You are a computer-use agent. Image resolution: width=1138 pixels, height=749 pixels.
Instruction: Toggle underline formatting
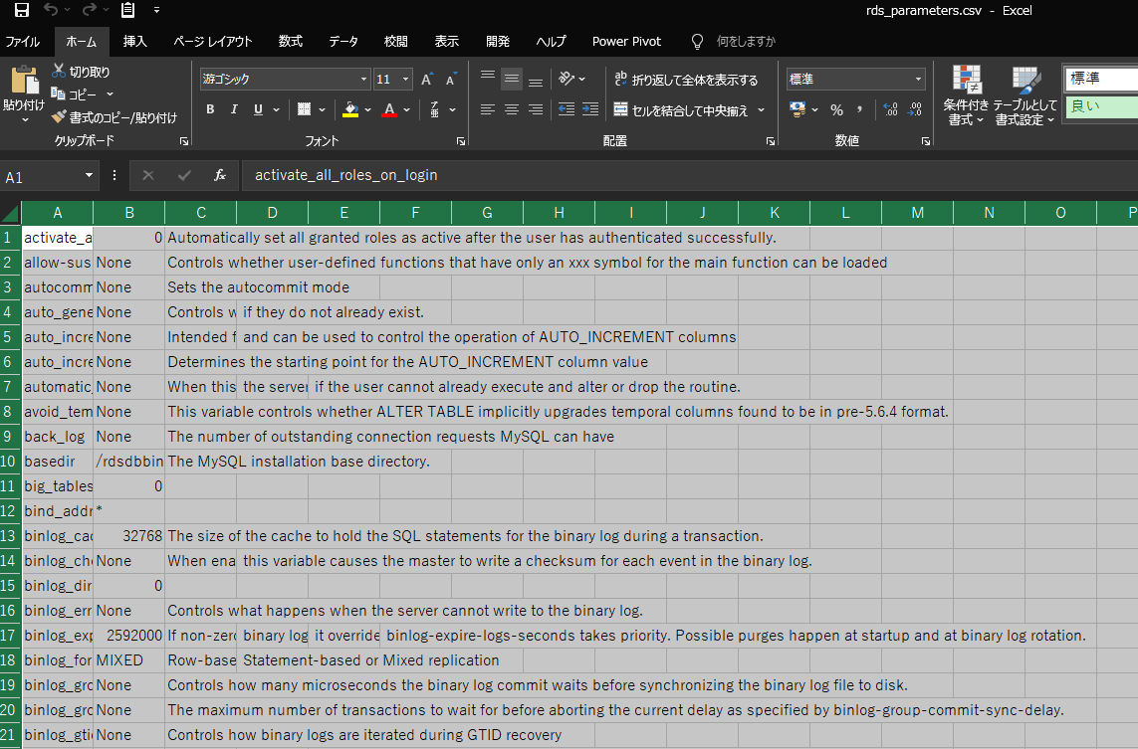pos(258,109)
